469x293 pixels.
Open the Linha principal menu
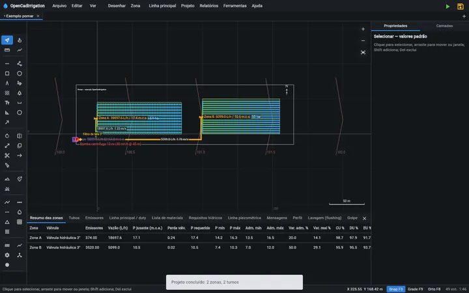point(162,6)
